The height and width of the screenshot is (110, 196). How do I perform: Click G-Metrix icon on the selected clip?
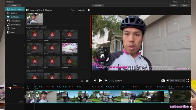(37, 93)
